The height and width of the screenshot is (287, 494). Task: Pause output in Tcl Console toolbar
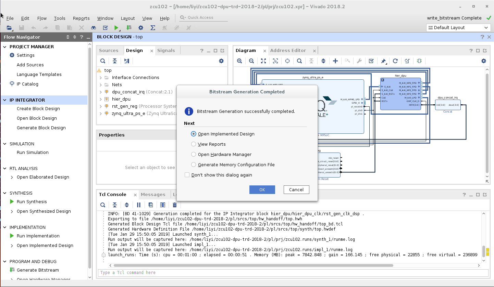coord(139,205)
